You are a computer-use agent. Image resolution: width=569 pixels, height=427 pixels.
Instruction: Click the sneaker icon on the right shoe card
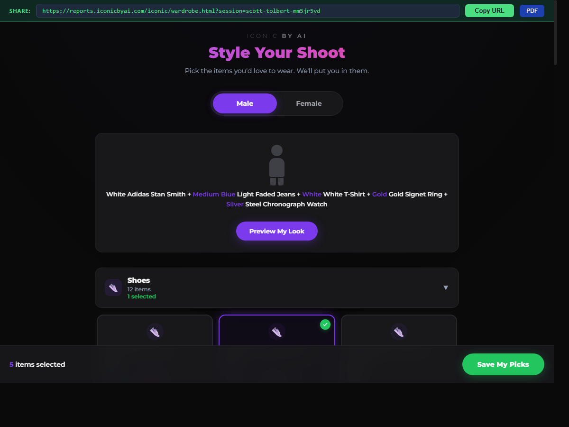[x=399, y=332]
